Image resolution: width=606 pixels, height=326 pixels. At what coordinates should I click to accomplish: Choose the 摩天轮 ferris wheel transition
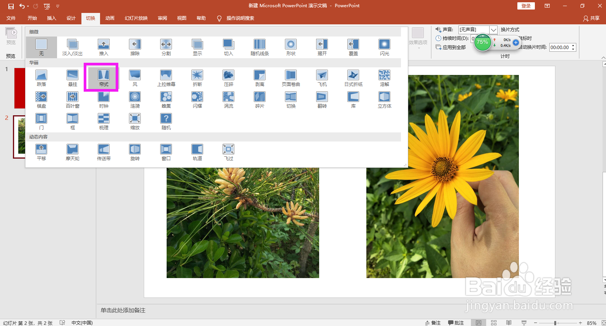tap(72, 152)
